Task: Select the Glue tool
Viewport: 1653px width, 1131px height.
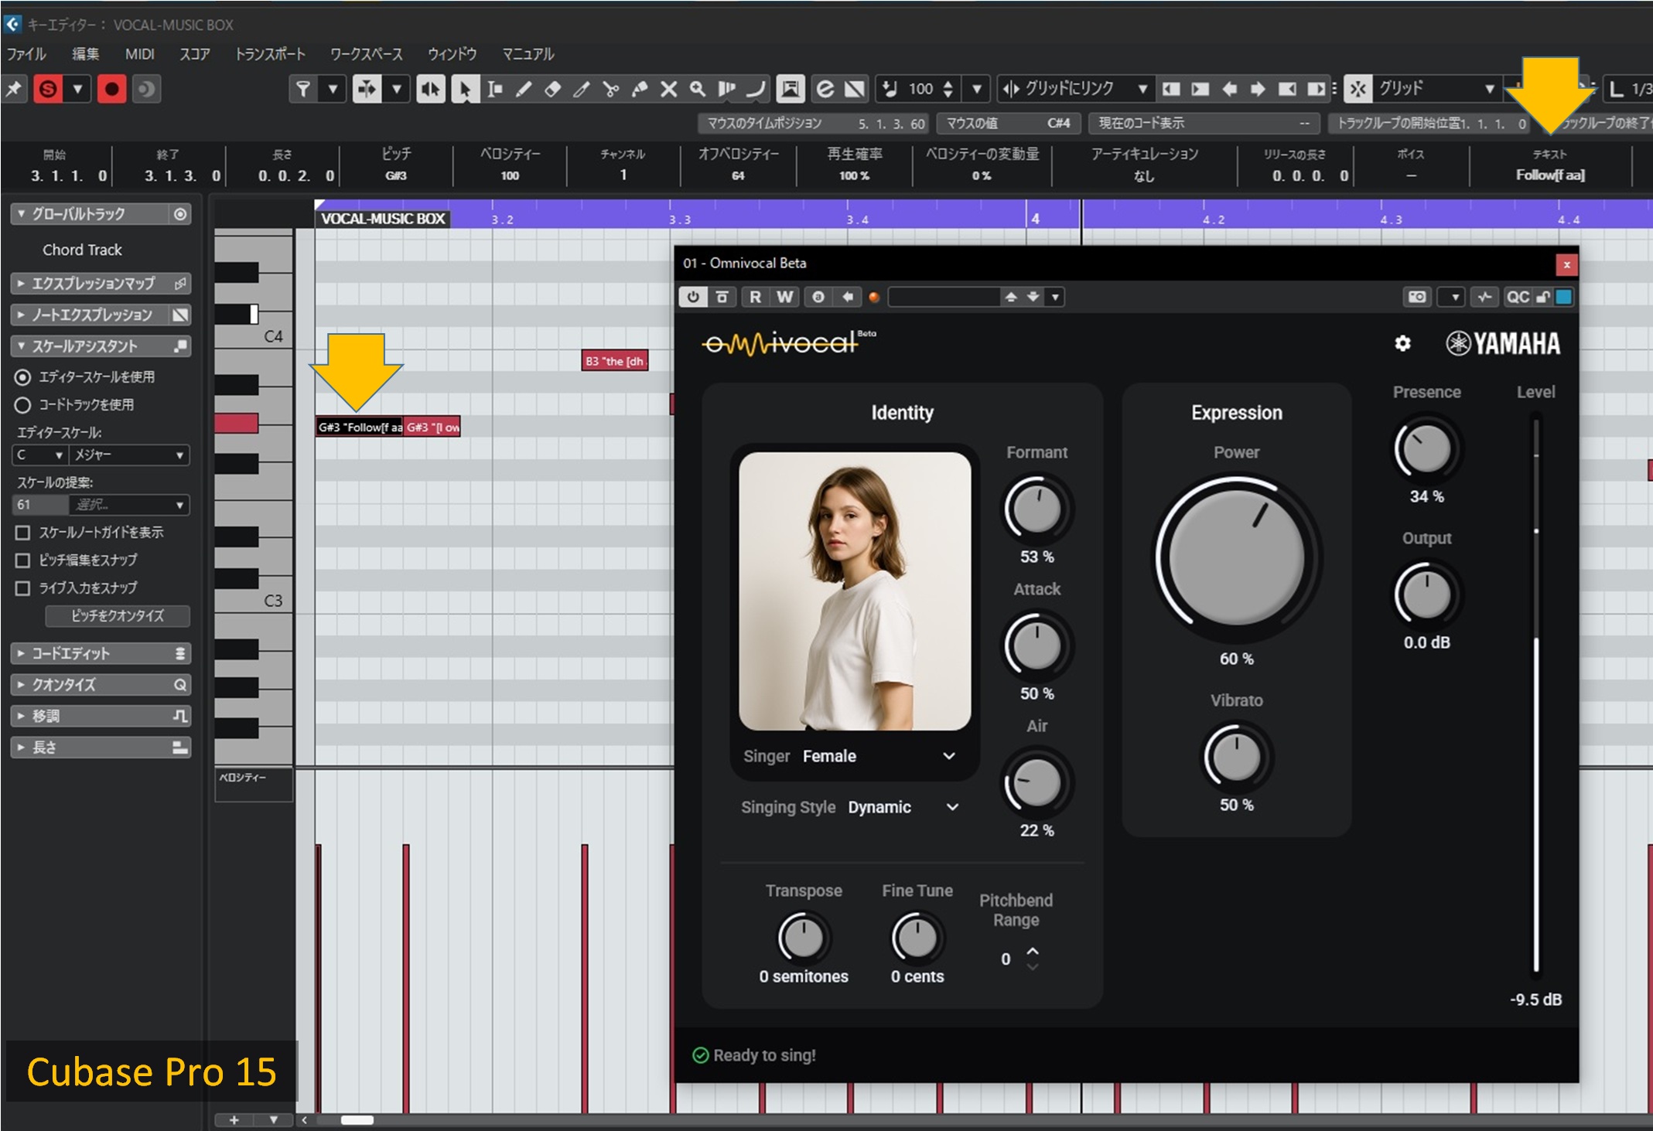Action: [640, 90]
